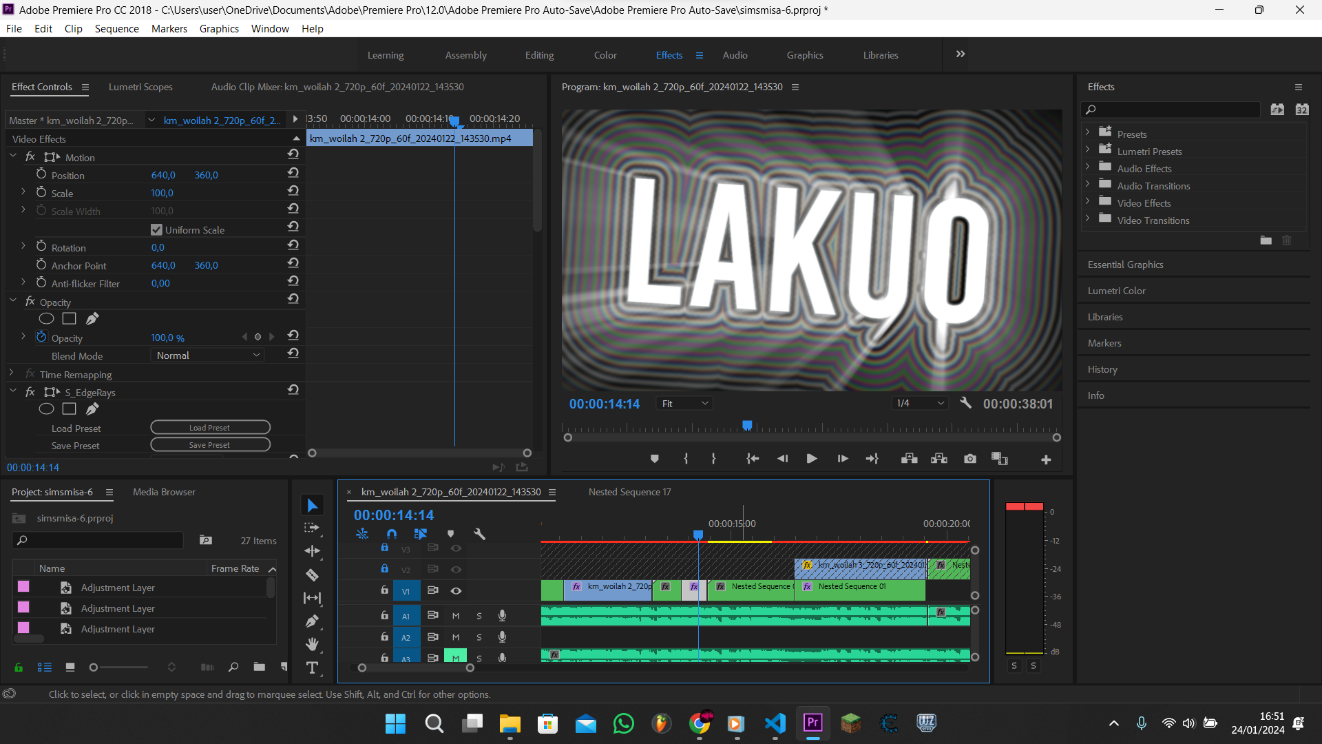Select the Ripple Edit tool
The height and width of the screenshot is (744, 1322).
312,551
